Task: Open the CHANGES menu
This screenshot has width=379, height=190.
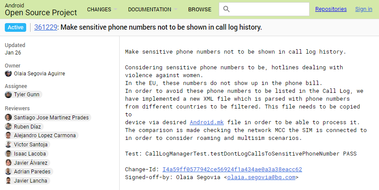Action: coord(99,10)
